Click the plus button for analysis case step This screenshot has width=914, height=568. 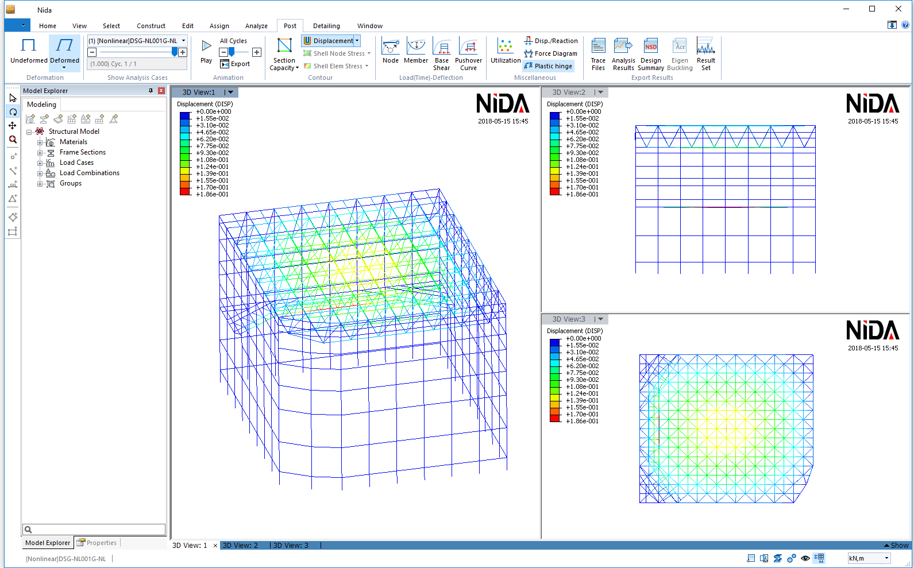pos(183,52)
